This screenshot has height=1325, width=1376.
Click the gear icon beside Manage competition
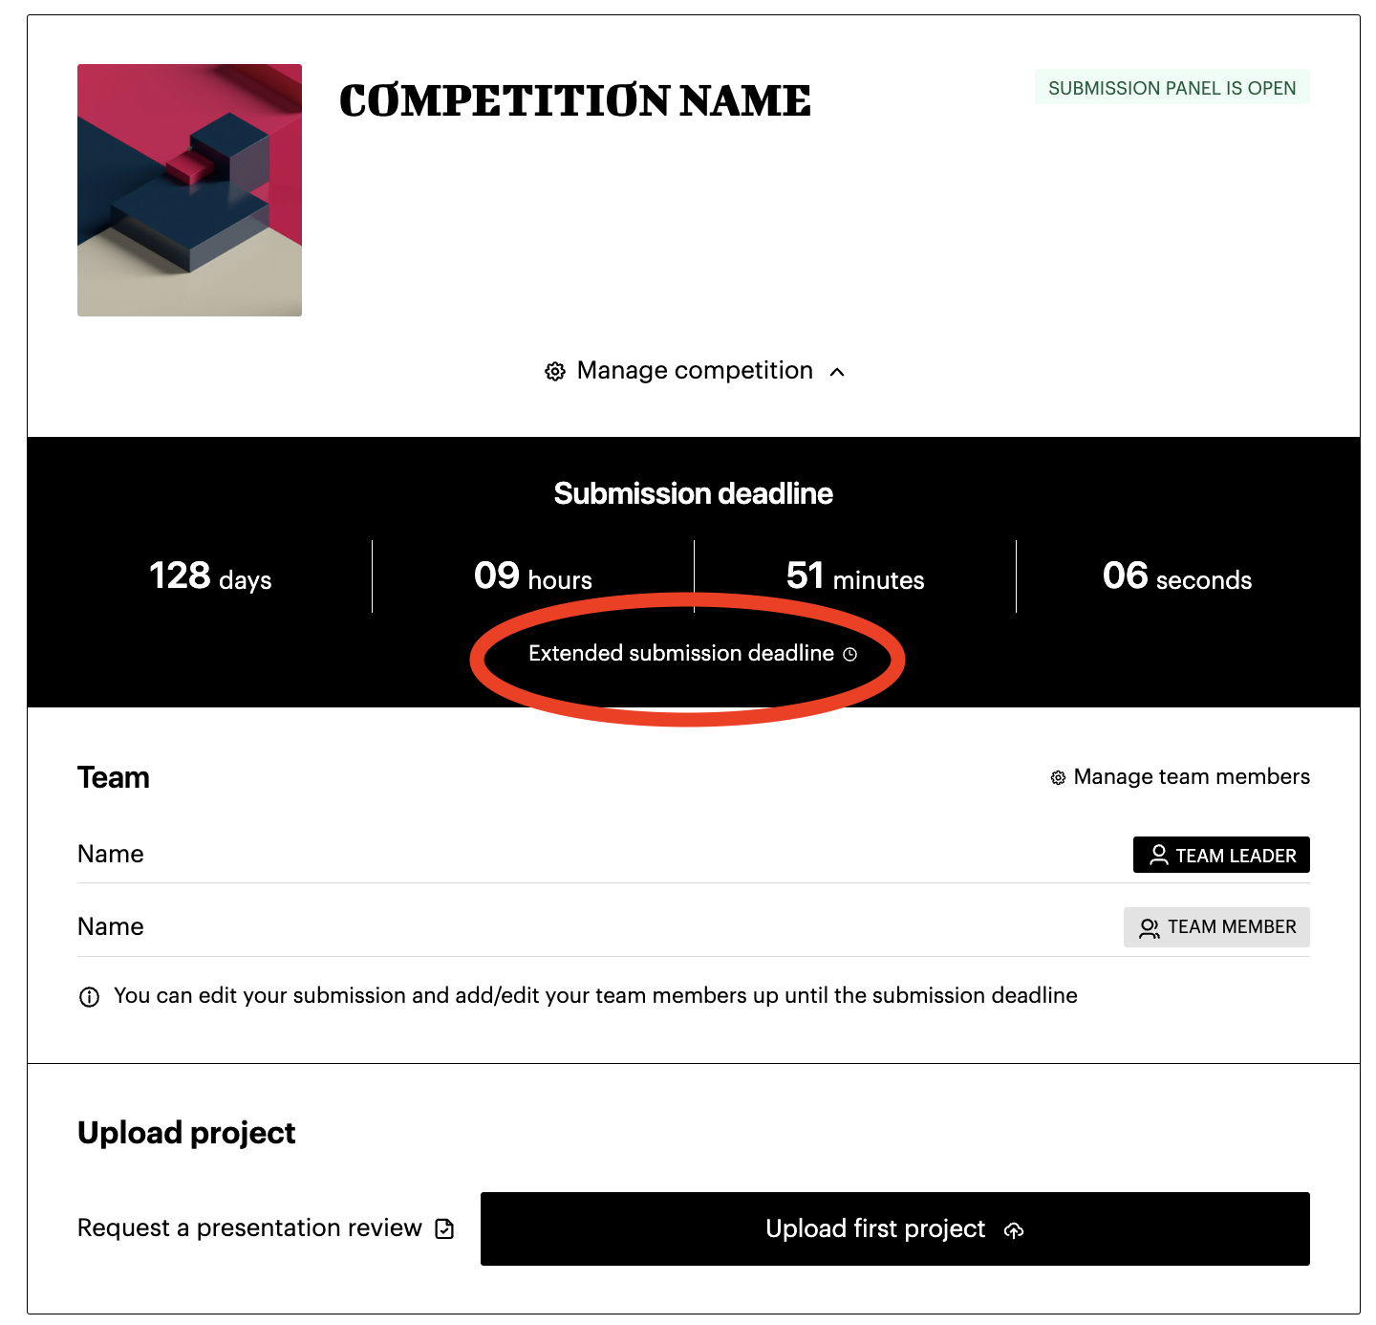[555, 371]
